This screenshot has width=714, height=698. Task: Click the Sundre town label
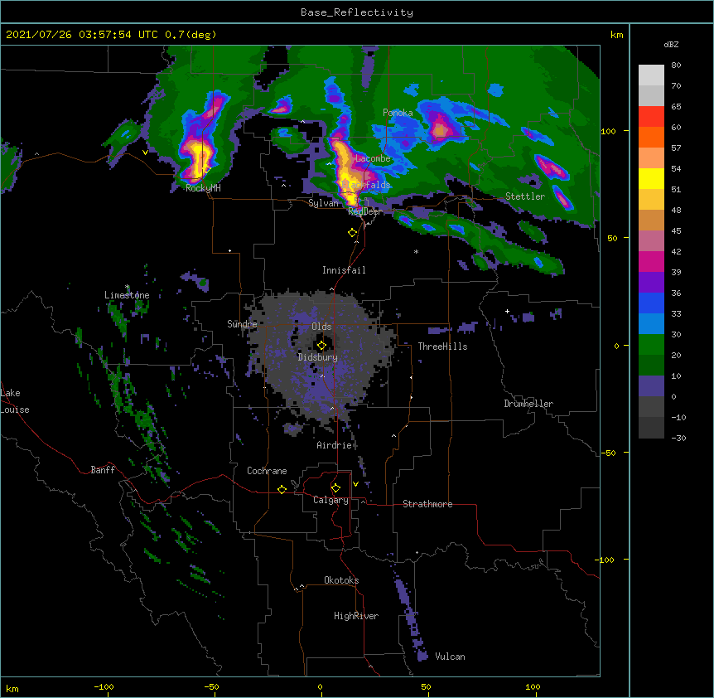tap(242, 324)
